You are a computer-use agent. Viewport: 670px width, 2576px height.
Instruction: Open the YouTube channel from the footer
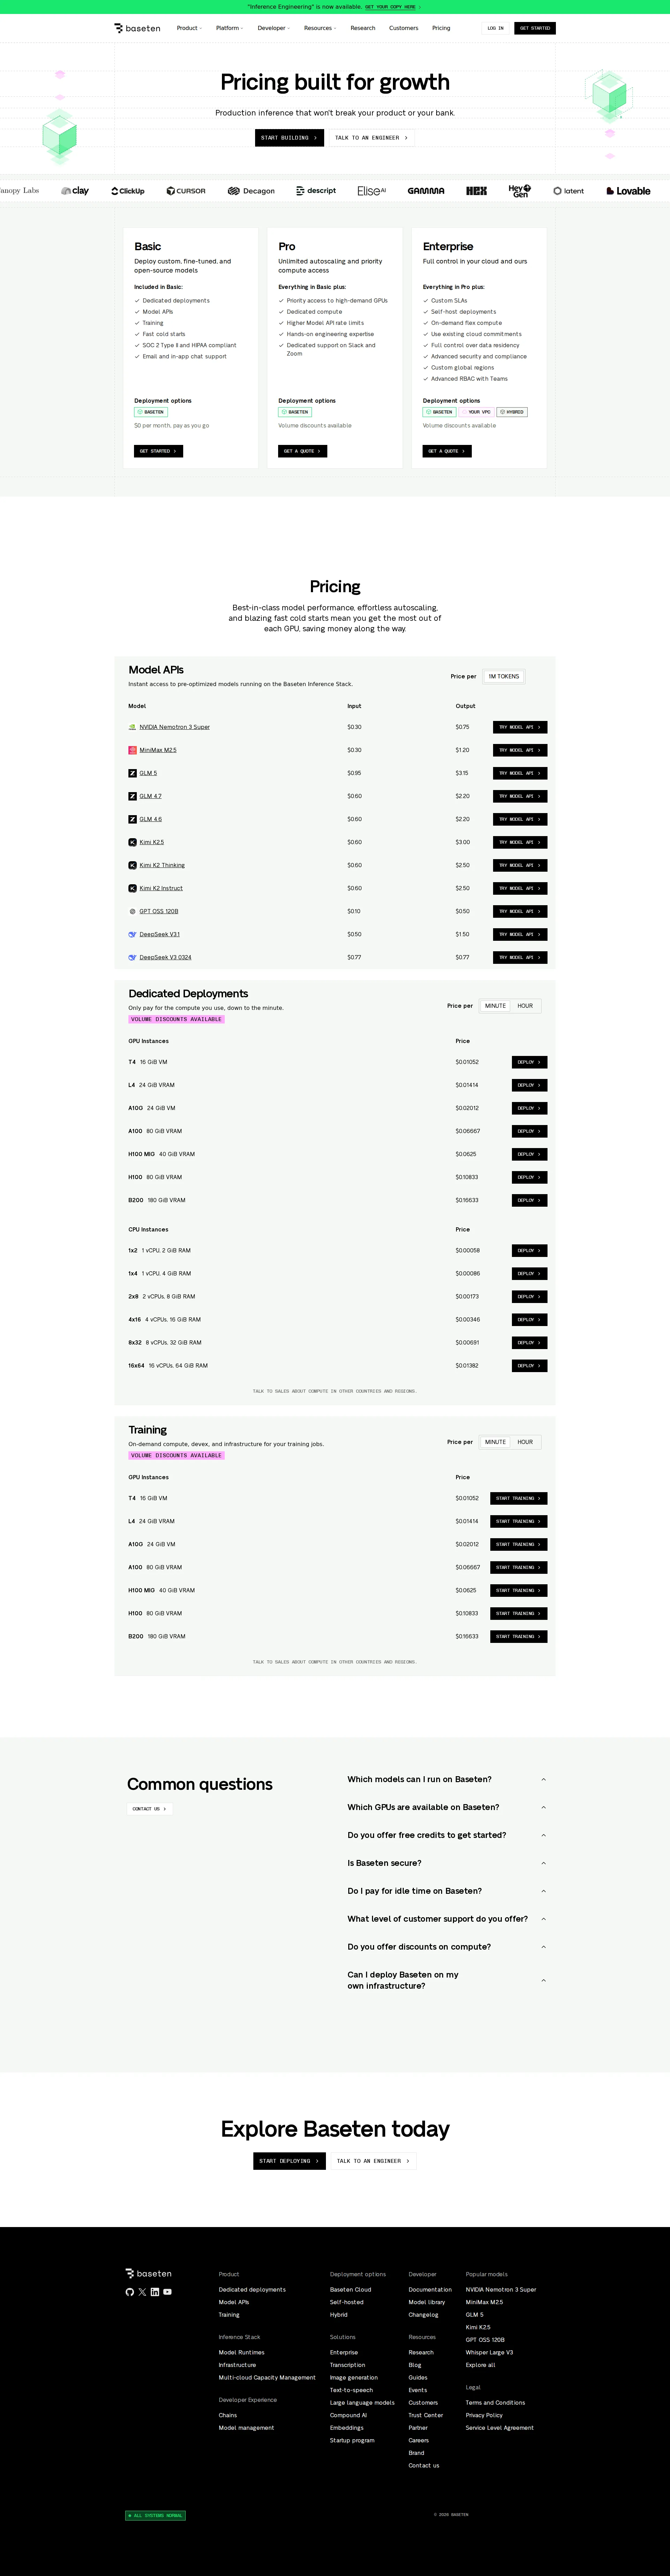[168, 2292]
